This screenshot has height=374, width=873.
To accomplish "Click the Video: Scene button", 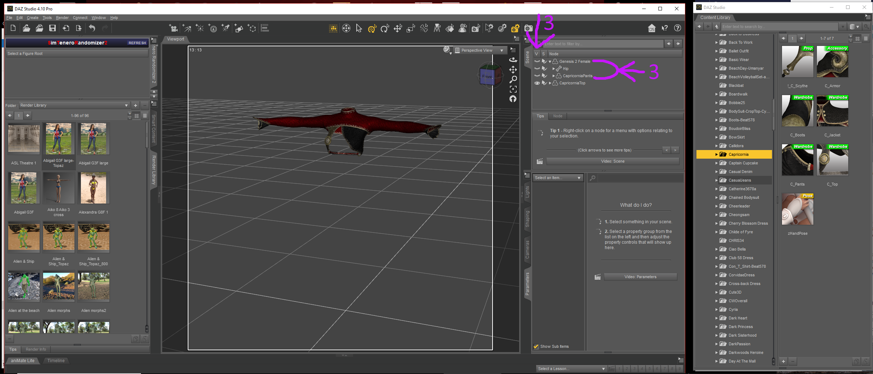I will click(613, 161).
